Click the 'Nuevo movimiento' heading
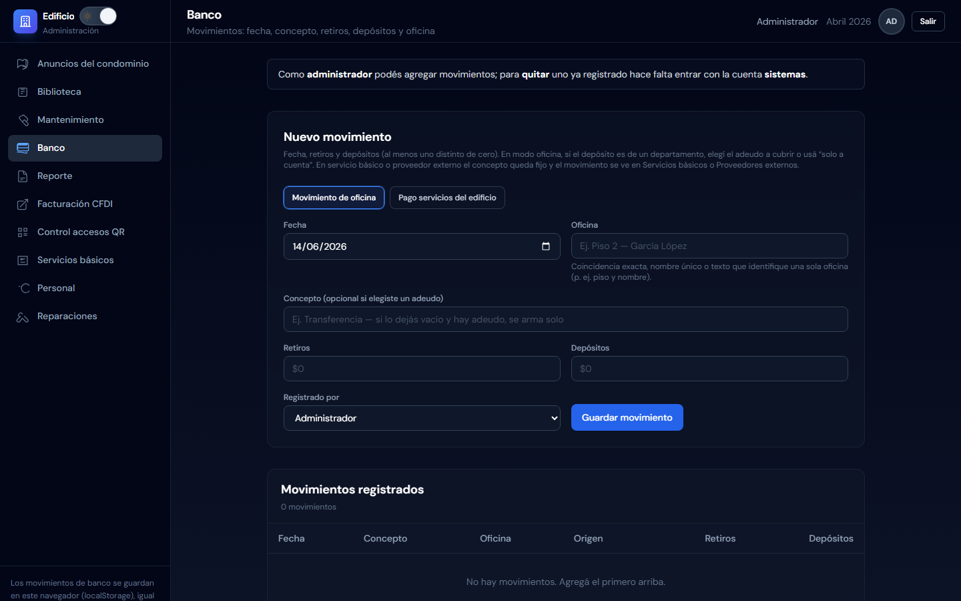This screenshot has width=961, height=601. click(x=338, y=137)
